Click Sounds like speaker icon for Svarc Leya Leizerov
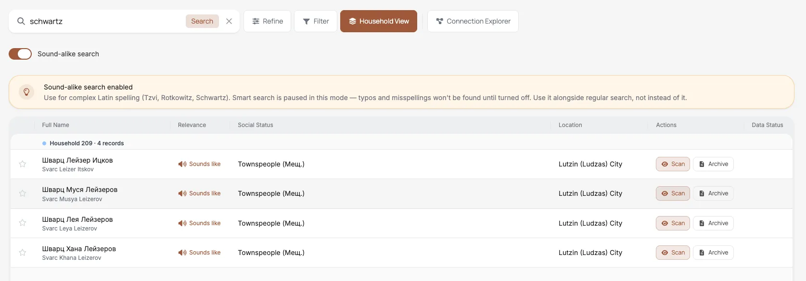 coord(182,223)
